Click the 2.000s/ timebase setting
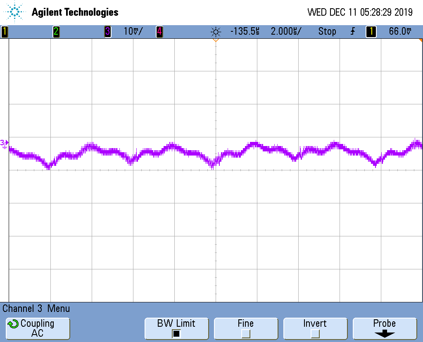 click(x=286, y=31)
